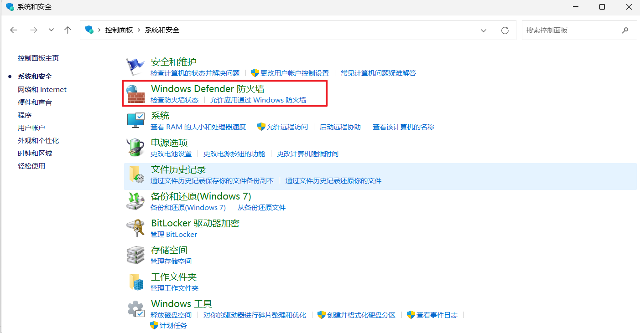Click the Security and Maintenance flag icon
Screen dimensions: 640x333
pyautogui.click(x=135, y=67)
